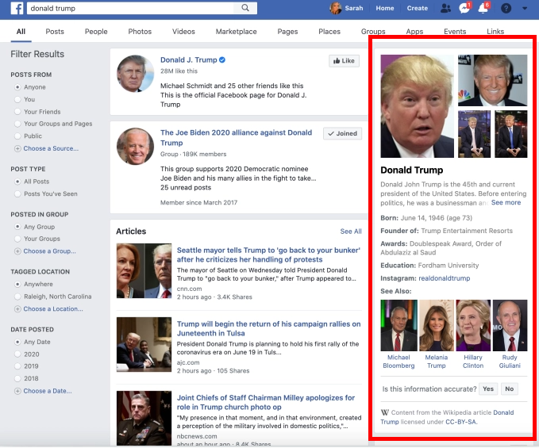Expand bio with See more

tap(506, 202)
